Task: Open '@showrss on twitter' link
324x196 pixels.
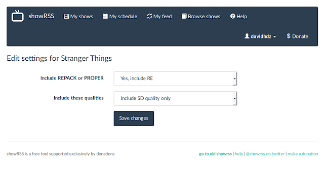Action: pyautogui.click(x=265, y=154)
